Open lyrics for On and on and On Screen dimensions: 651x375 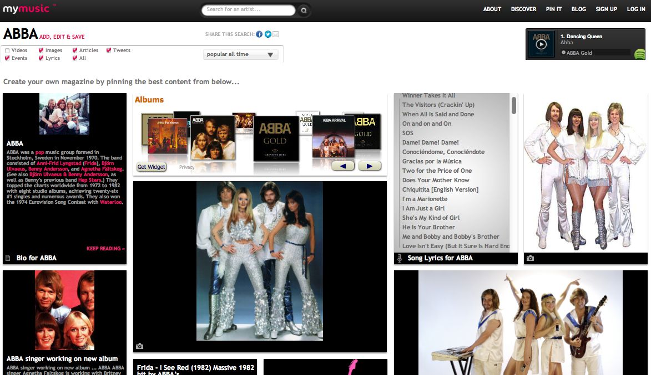(x=426, y=124)
